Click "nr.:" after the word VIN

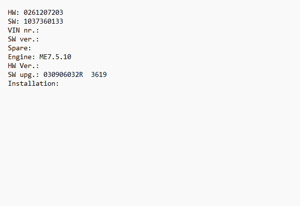tap(32, 30)
